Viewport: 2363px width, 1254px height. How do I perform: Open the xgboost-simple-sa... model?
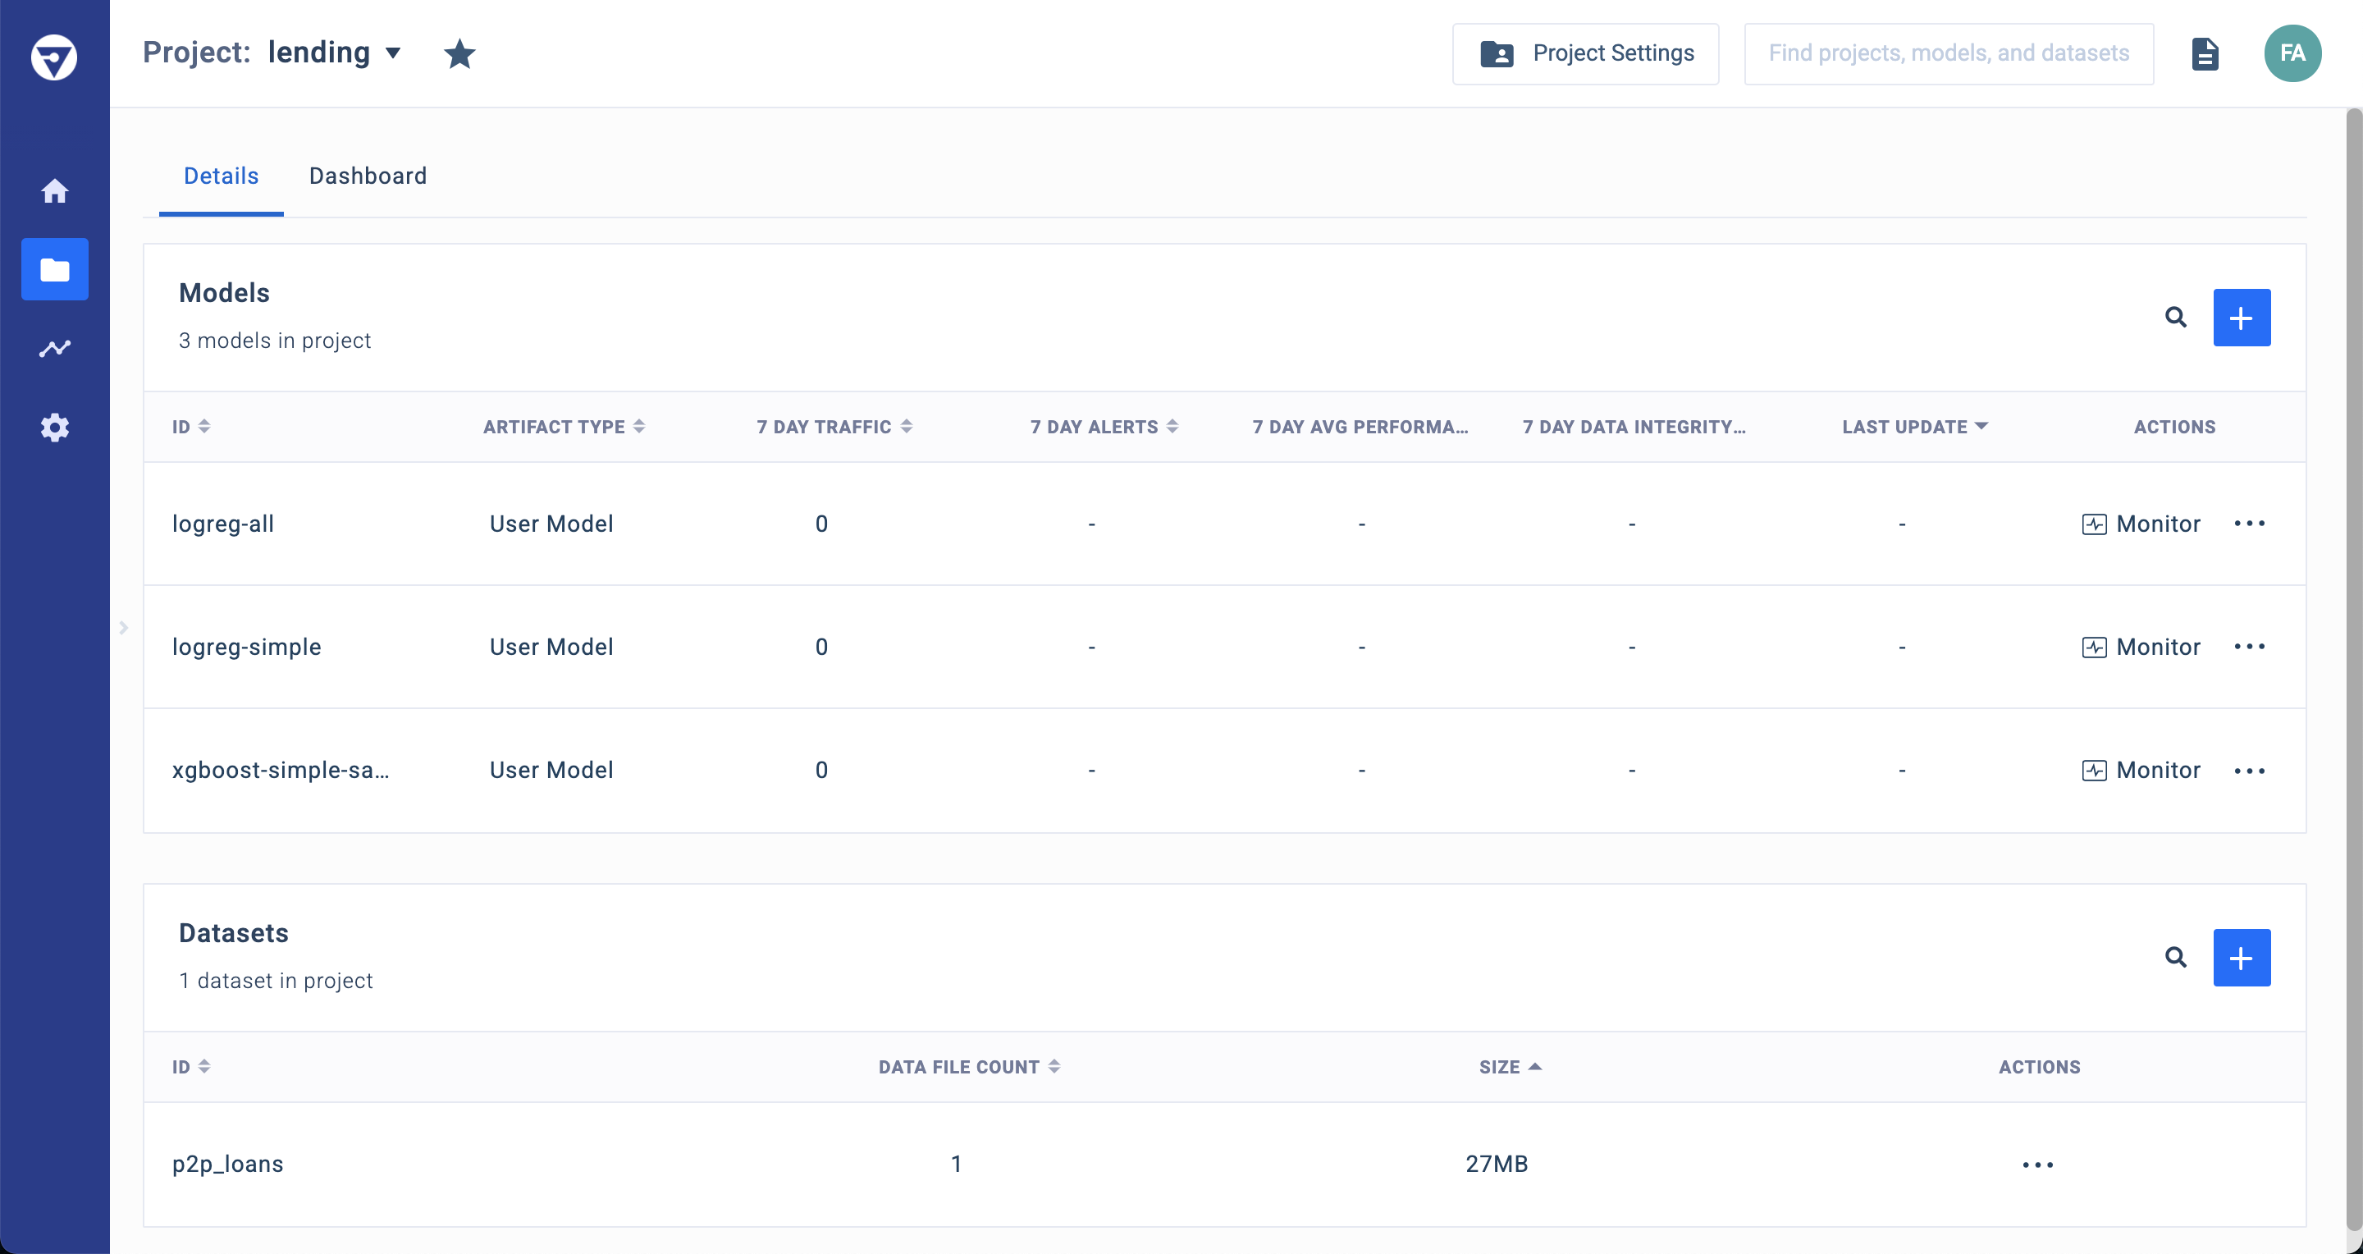coord(281,771)
